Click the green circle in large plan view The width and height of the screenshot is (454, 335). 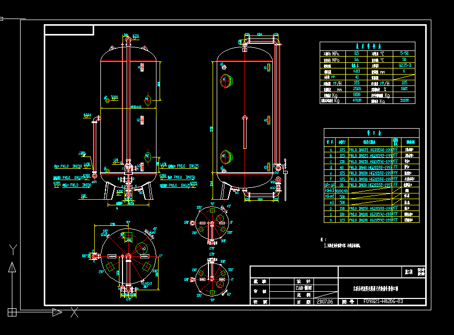click(x=142, y=249)
